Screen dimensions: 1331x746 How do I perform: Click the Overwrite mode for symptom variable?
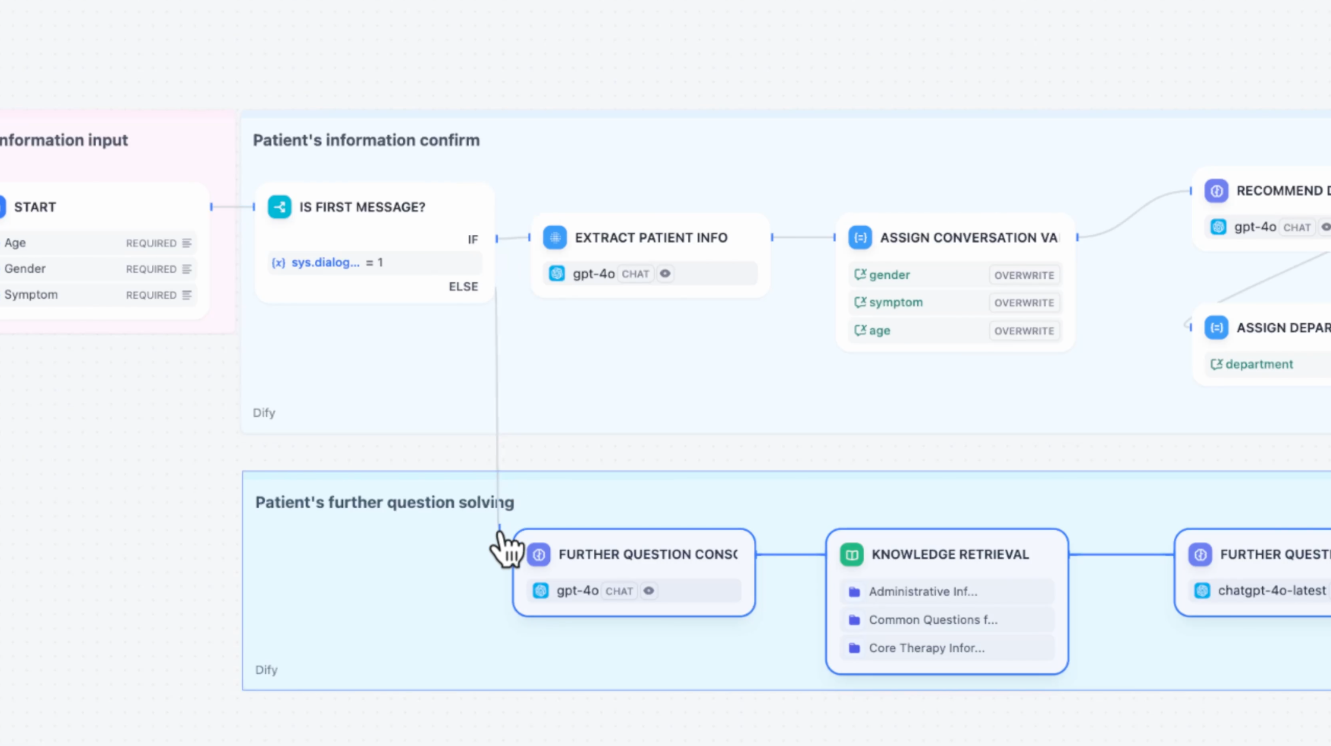(x=1024, y=302)
